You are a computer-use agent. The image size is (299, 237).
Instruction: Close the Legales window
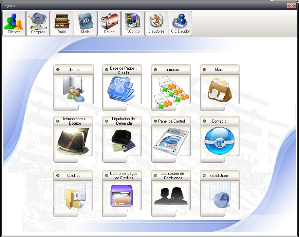pyautogui.click(x=292, y=5)
